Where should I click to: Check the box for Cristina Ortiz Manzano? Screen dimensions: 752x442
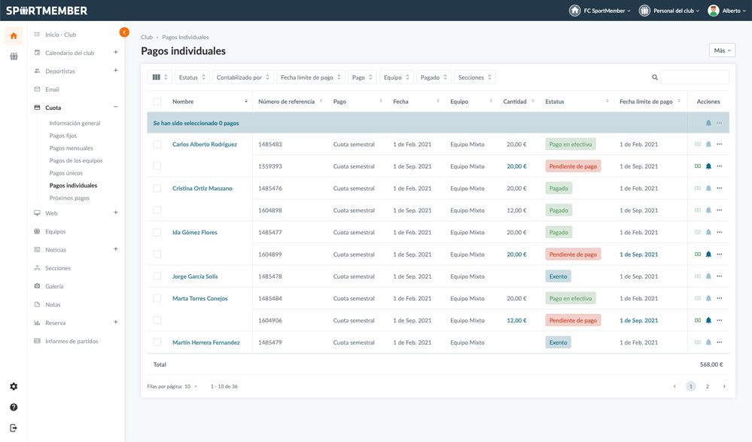(x=157, y=188)
